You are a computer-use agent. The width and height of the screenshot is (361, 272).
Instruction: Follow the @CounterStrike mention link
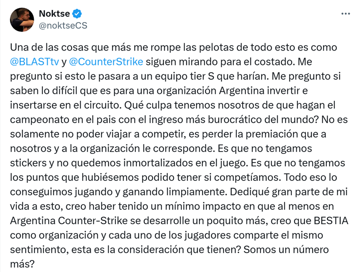106,62
